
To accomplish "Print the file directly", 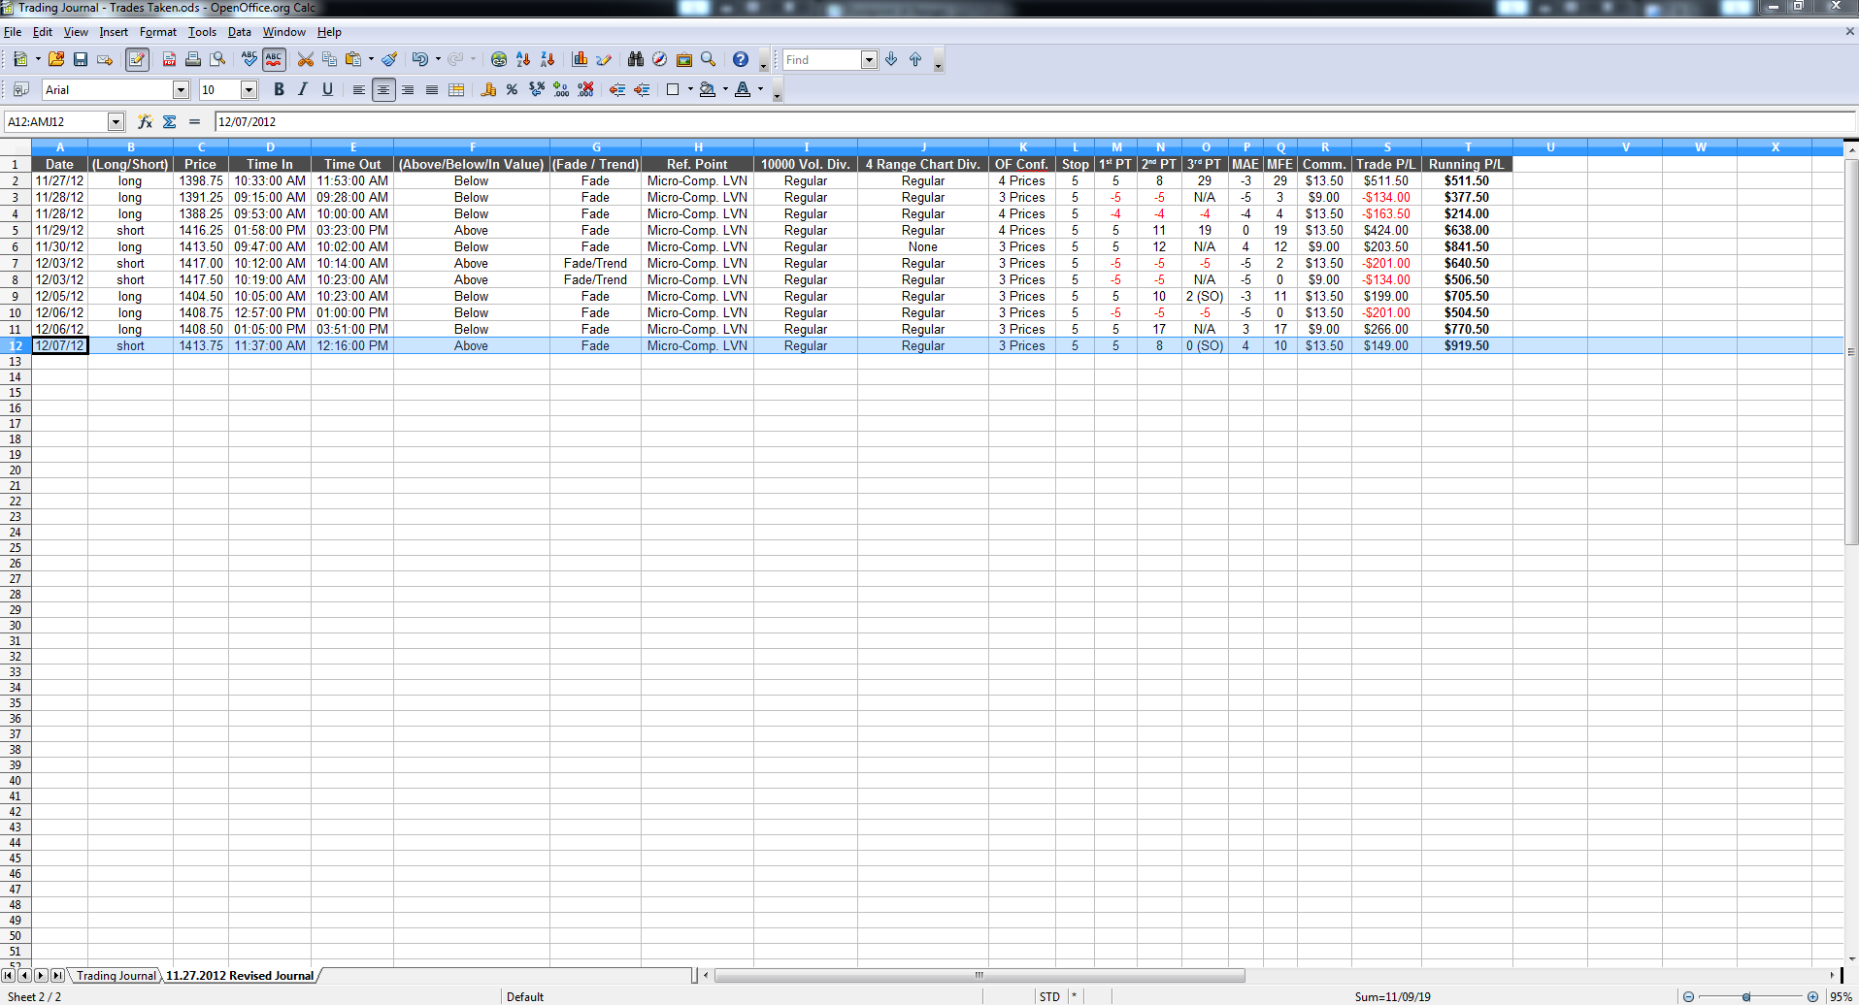I will [193, 59].
